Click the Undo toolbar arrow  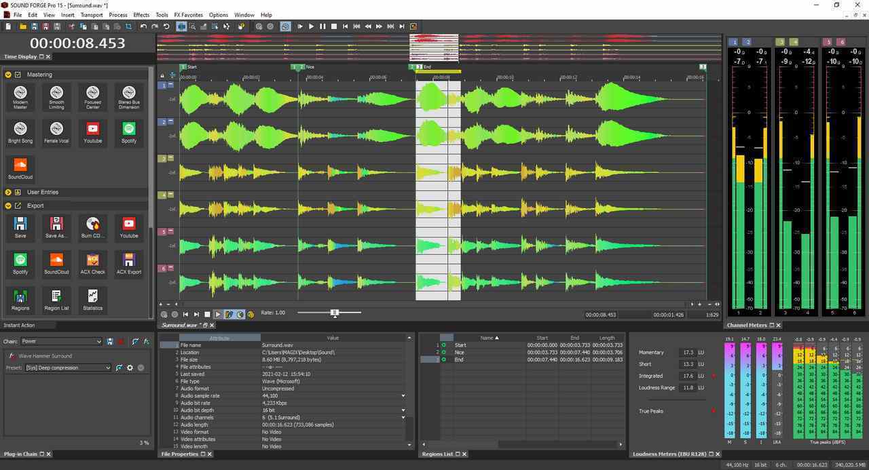[x=143, y=26]
